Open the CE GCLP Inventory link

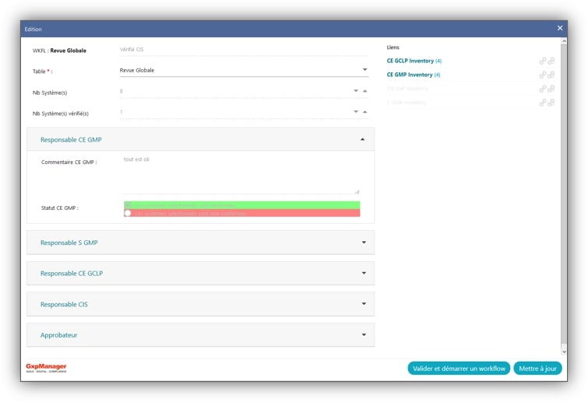click(x=410, y=61)
